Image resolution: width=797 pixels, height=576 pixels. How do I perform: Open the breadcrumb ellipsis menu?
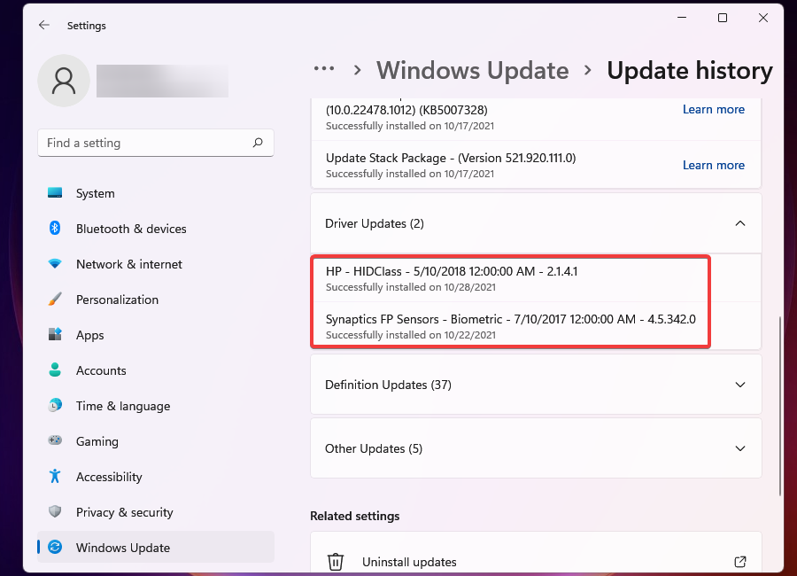tap(324, 69)
